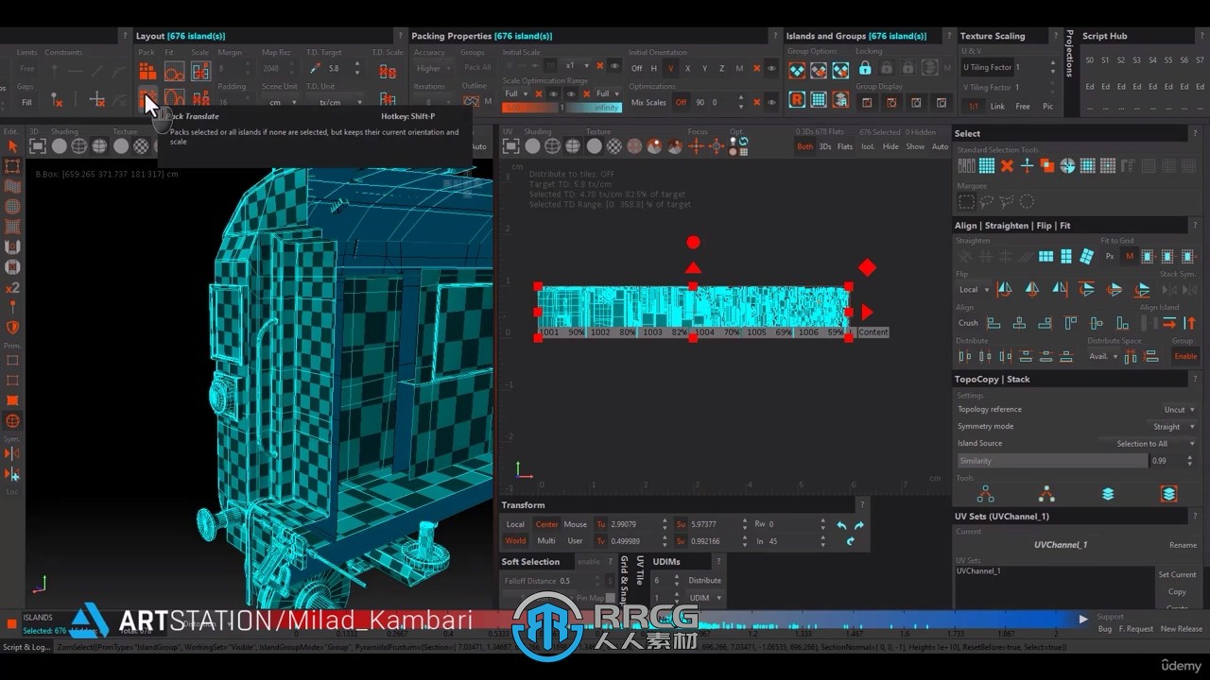This screenshot has width=1210, height=680.
Task: Click the Hide button in UV viewport bar
Action: (x=890, y=146)
